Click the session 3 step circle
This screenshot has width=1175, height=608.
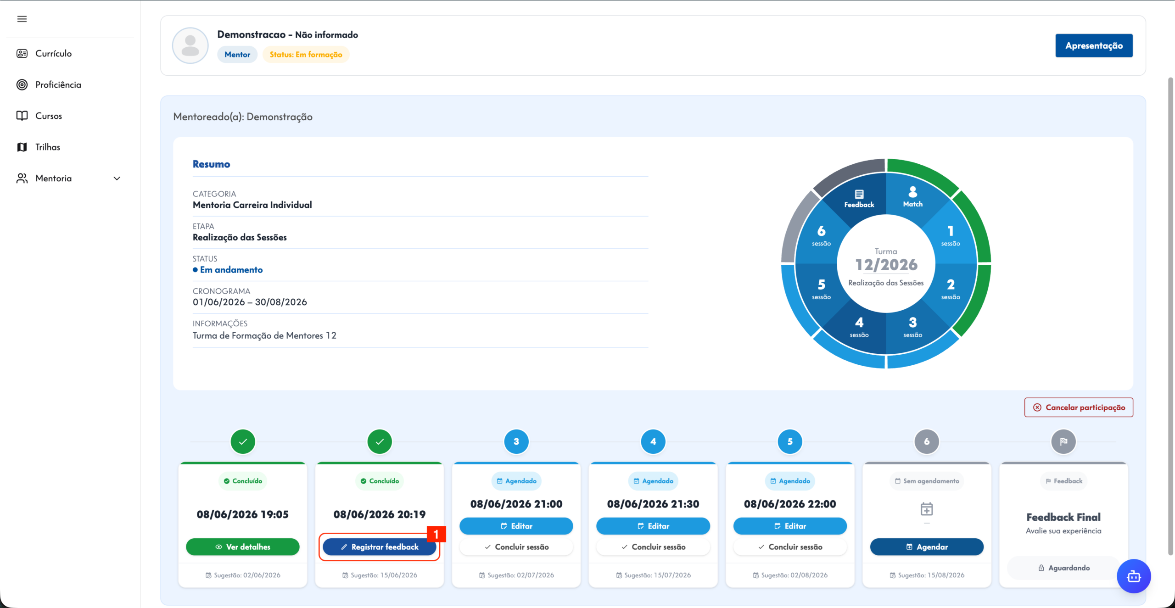516,441
